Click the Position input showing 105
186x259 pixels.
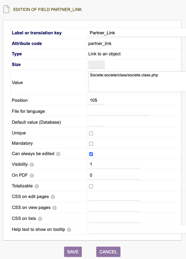click(97, 100)
